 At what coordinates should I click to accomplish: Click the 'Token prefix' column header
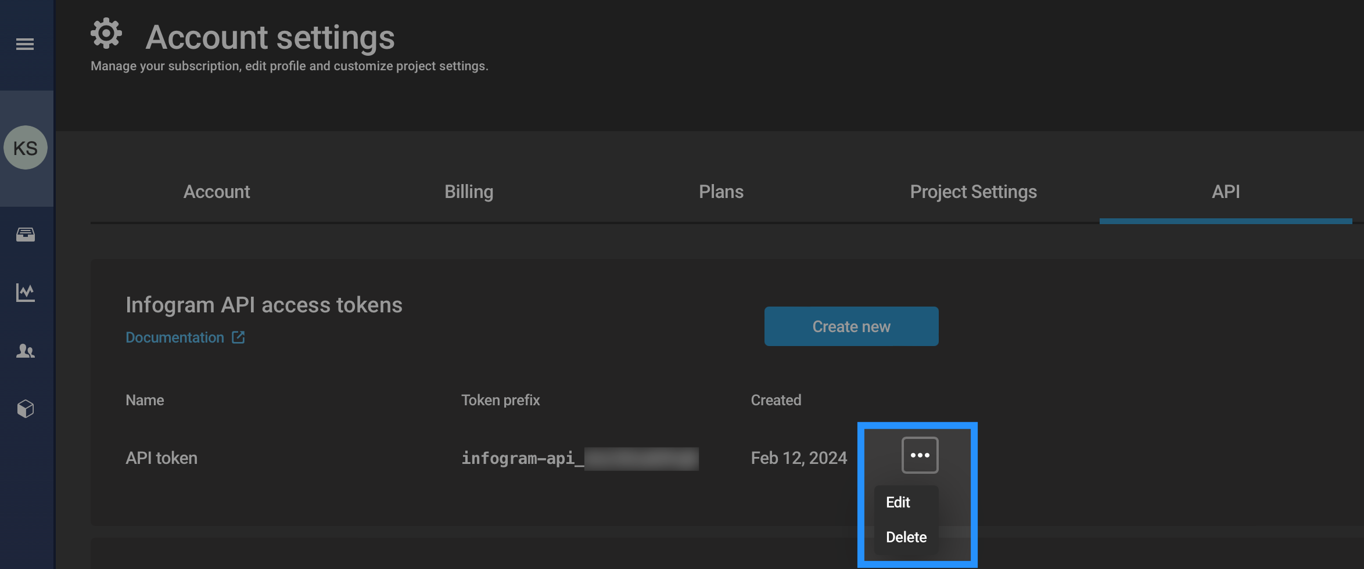(x=501, y=400)
